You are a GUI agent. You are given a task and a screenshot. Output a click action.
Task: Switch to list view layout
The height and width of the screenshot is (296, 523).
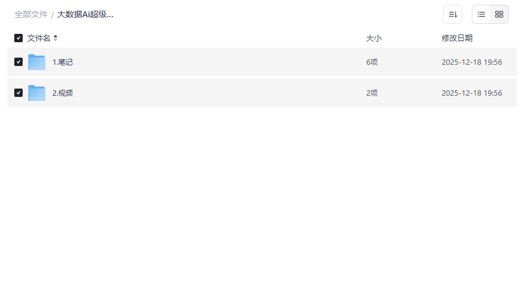tap(481, 14)
